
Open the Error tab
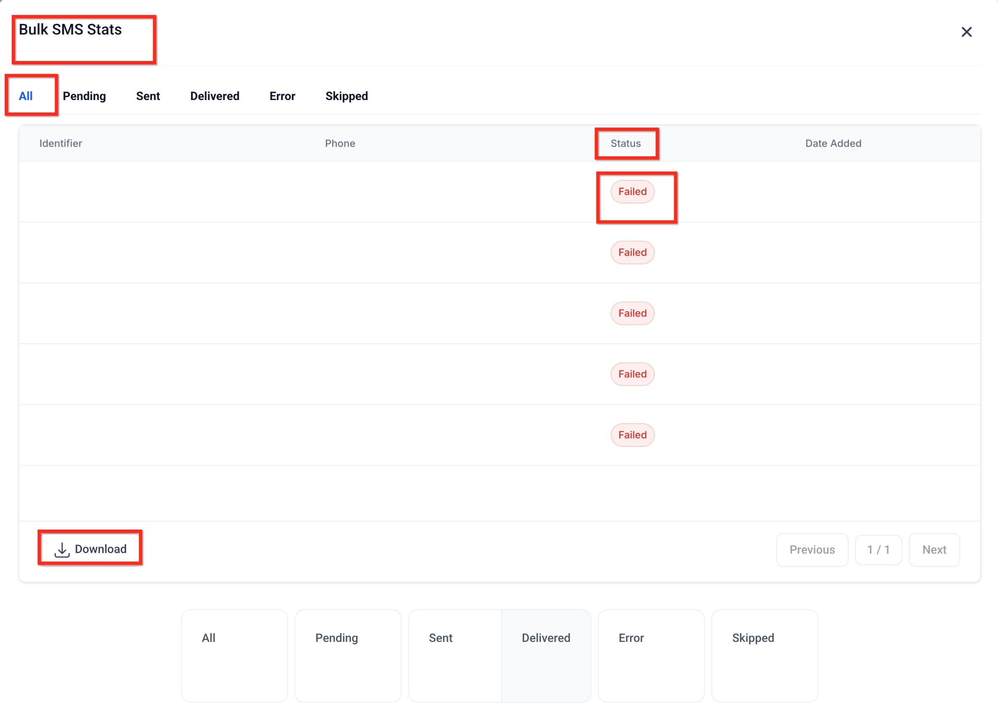click(282, 96)
